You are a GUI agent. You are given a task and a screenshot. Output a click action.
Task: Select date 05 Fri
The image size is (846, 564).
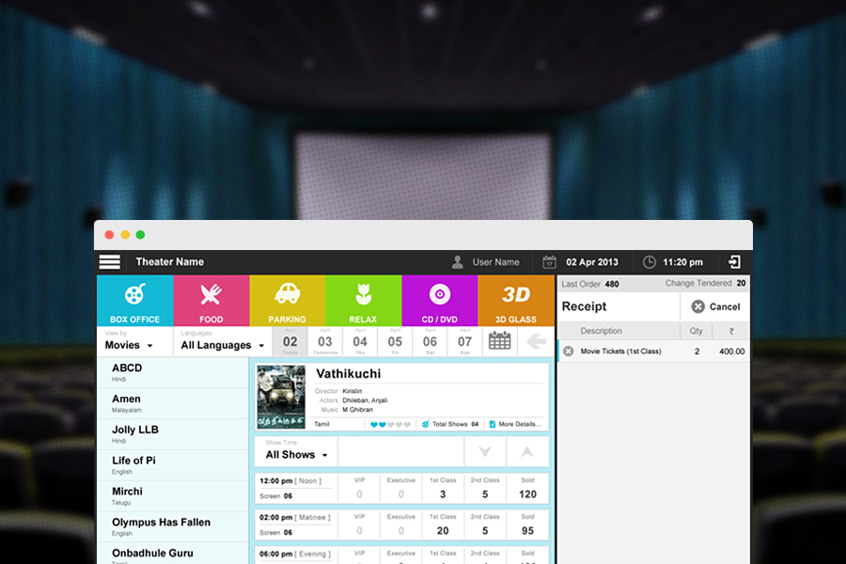coord(395,341)
